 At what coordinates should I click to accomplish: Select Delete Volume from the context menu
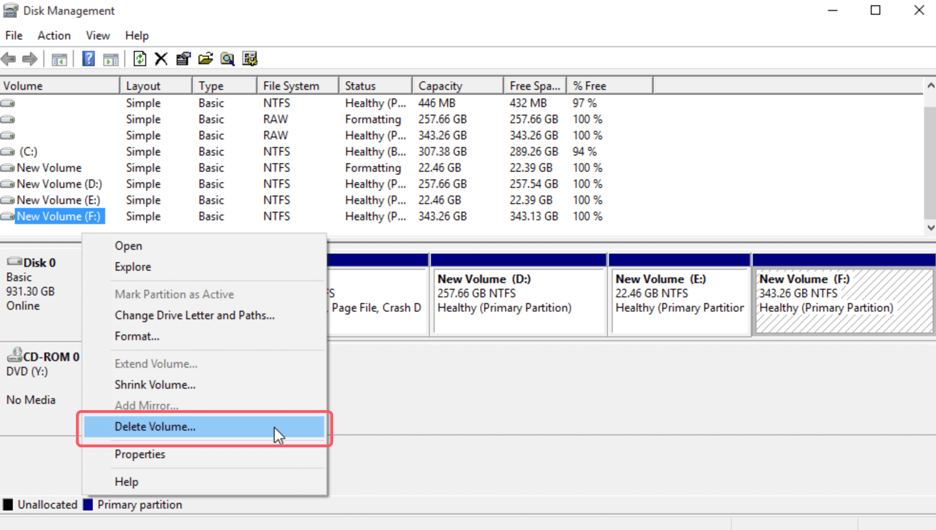click(155, 427)
